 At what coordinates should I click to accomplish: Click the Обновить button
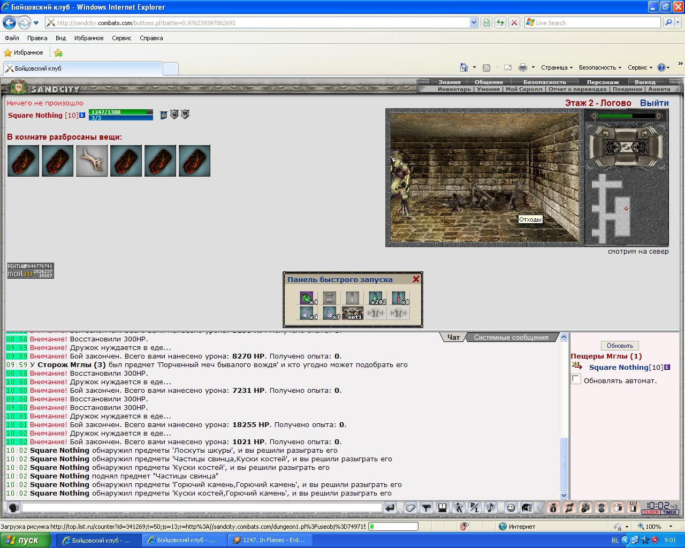(620, 345)
